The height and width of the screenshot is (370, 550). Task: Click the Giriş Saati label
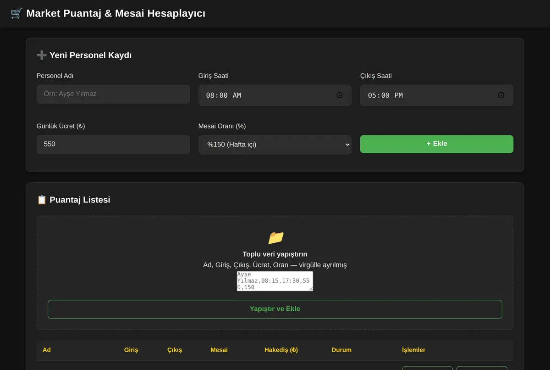(214, 76)
